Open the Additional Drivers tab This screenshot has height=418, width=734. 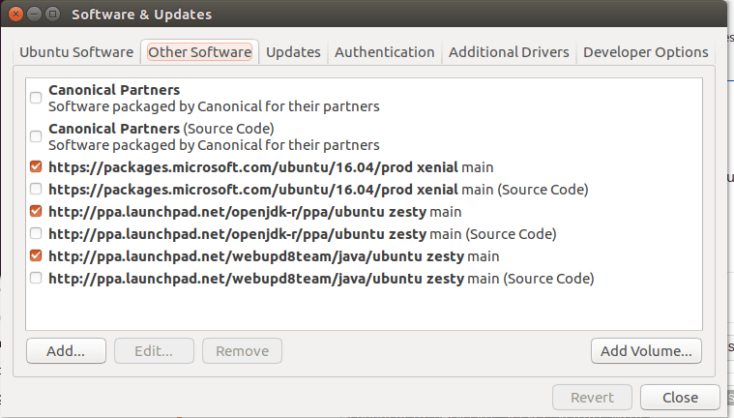[509, 52]
